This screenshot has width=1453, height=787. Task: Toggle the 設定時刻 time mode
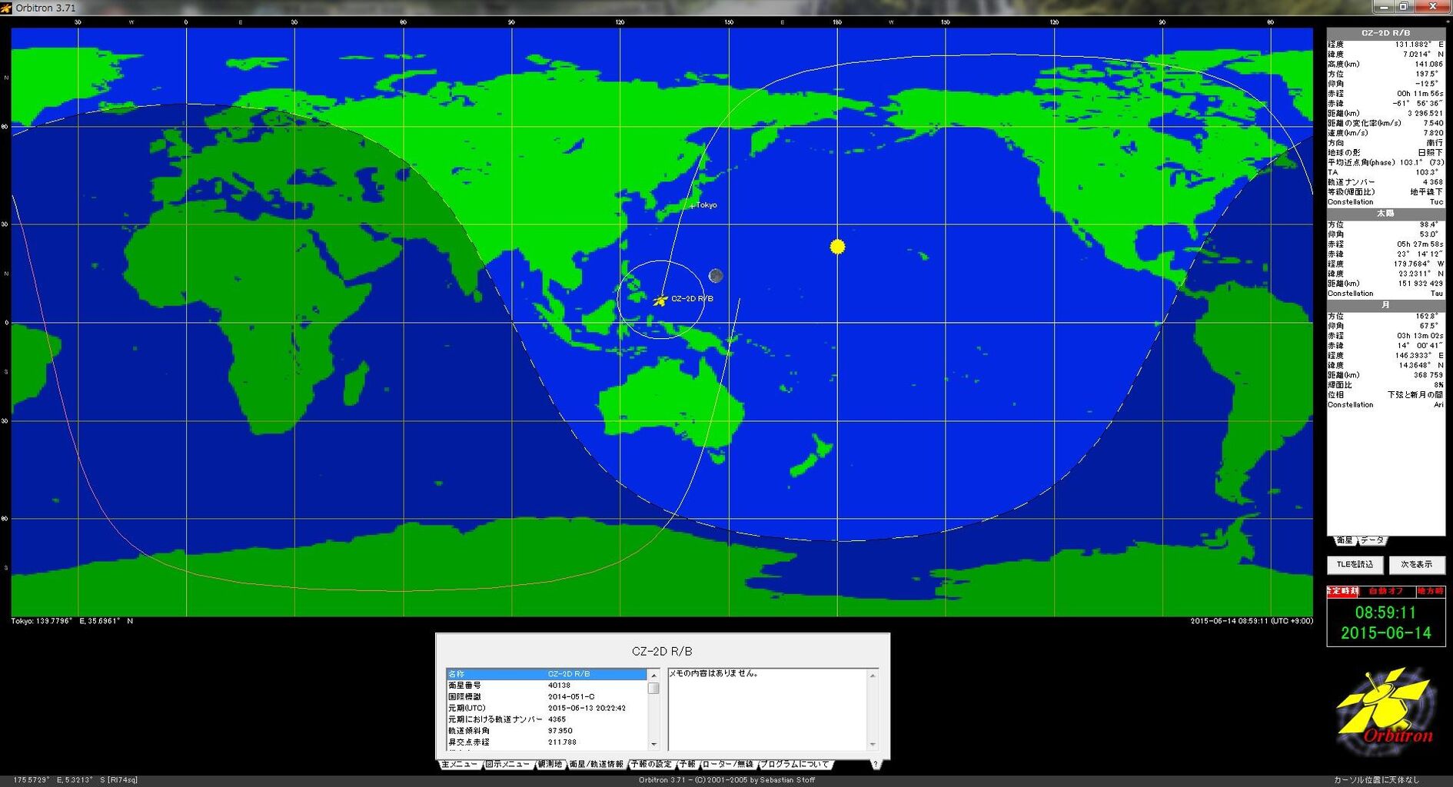point(1343,591)
